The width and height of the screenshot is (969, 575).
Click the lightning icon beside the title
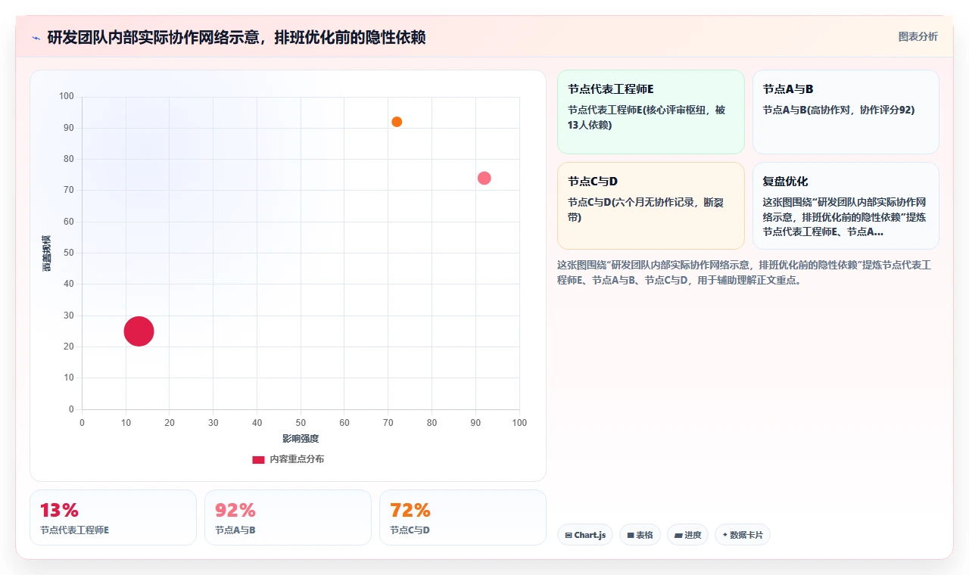(36, 37)
